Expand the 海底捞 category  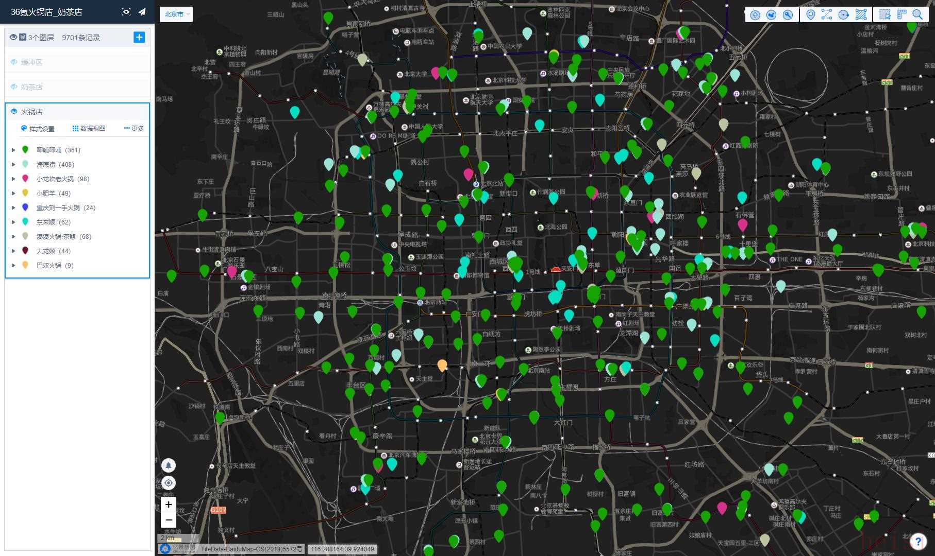[13, 165]
